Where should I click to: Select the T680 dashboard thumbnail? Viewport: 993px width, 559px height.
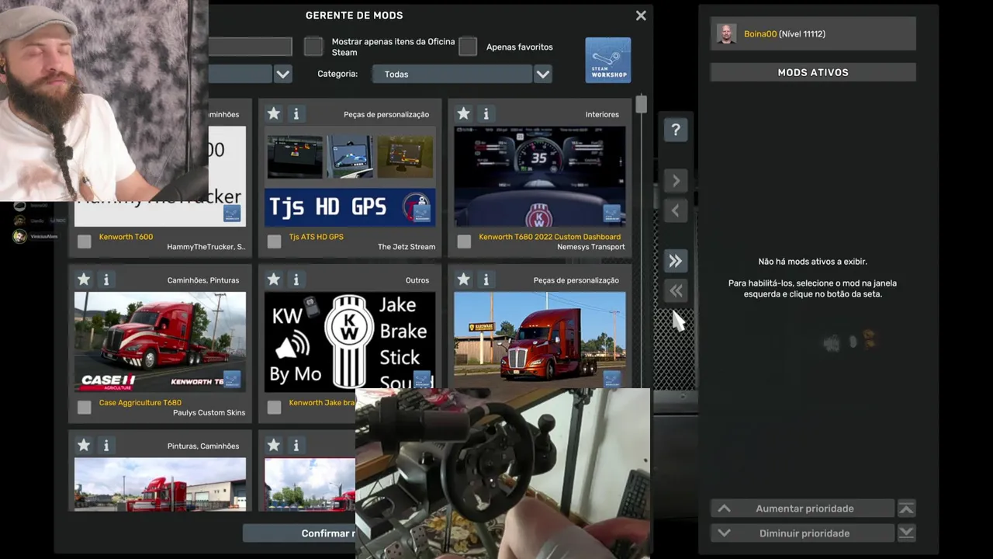[x=540, y=176]
